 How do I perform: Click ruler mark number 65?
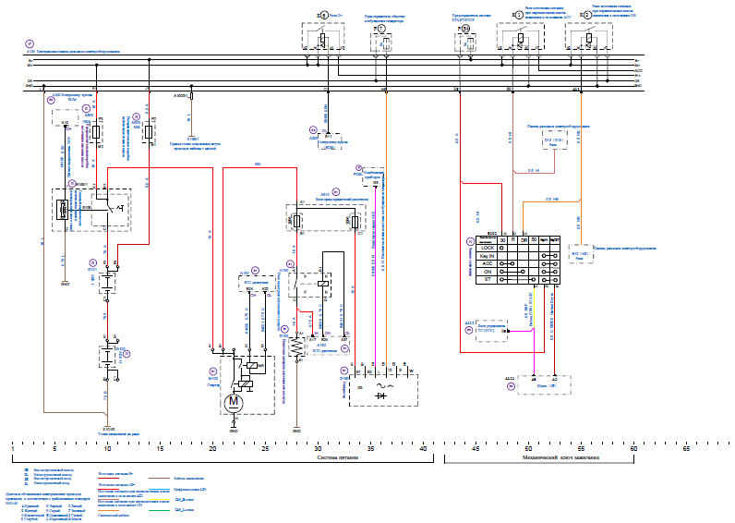(x=686, y=449)
